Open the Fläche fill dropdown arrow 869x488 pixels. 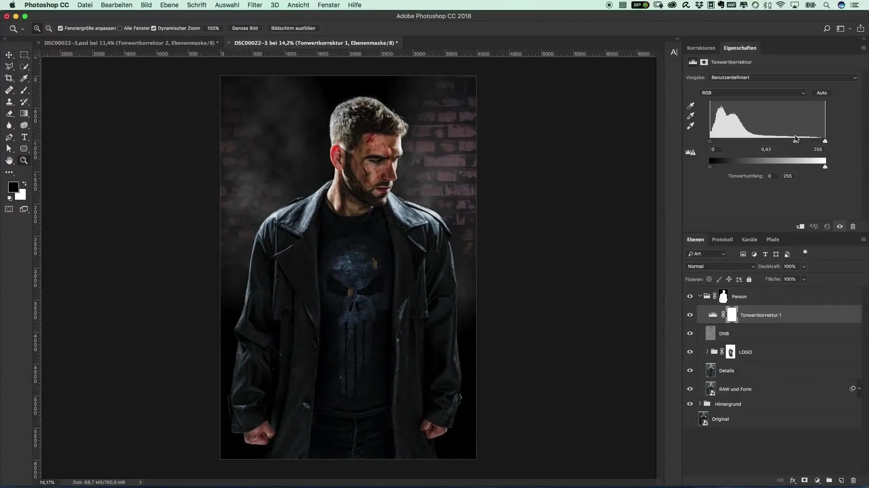click(x=804, y=279)
